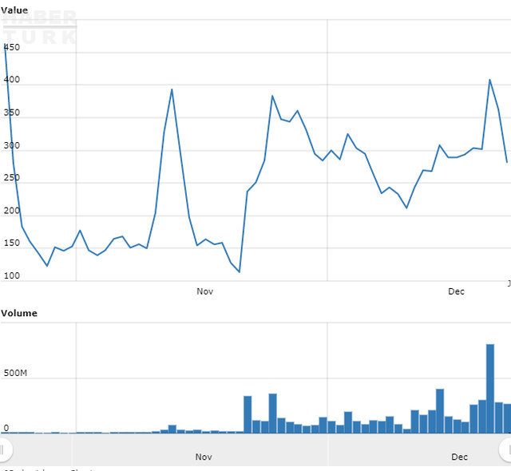Click the Value chart title
This screenshot has width=511, height=471.
coord(14,10)
